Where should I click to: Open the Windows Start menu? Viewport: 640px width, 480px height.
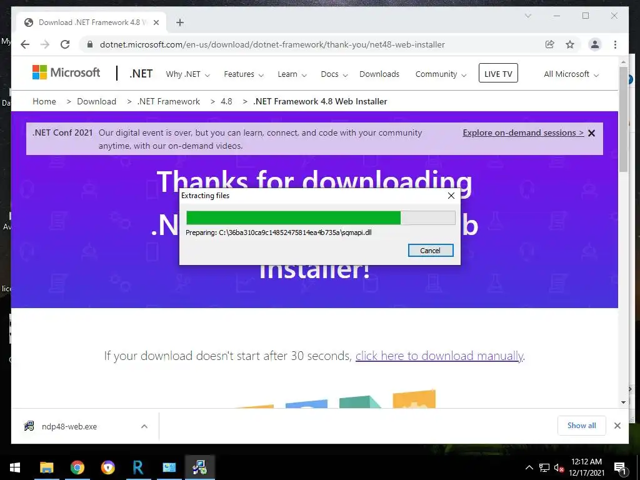click(x=15, y=467)
